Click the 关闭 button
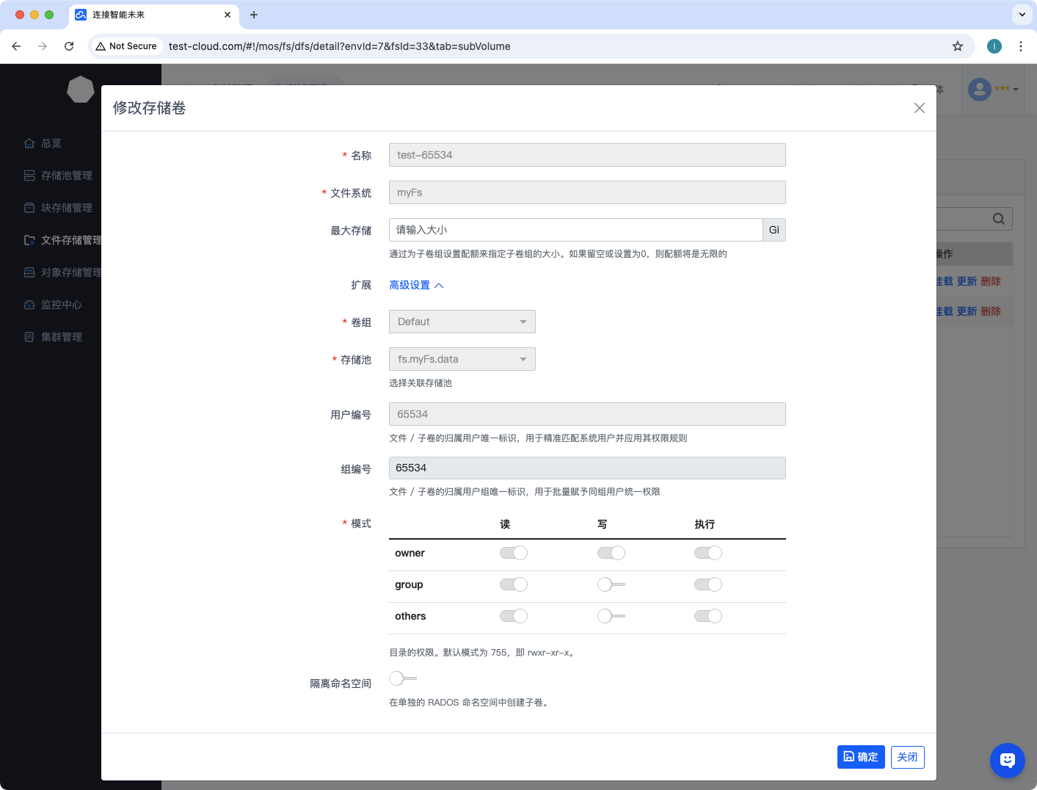The image size is (1037, 790). click(907, 757)
